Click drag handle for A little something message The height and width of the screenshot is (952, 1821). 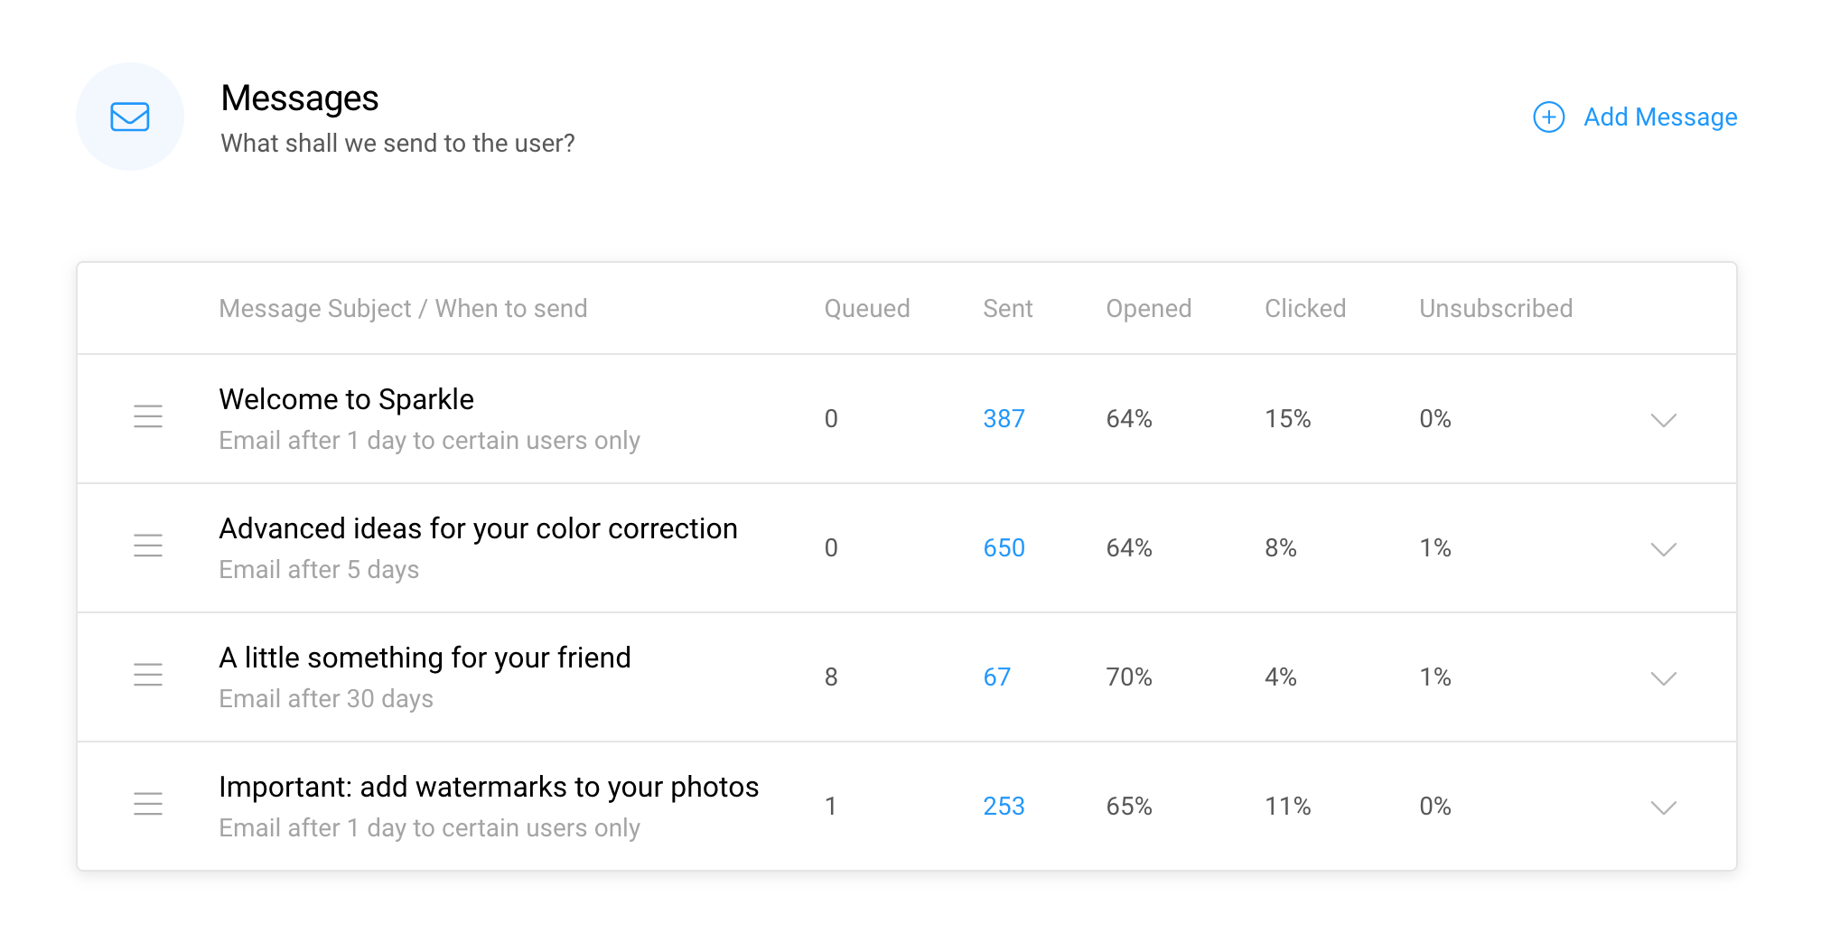148,675
